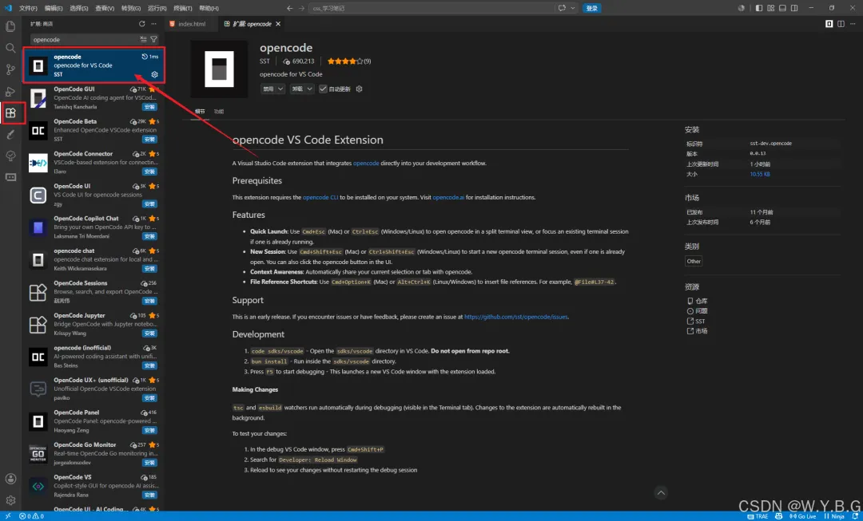Open the remote window status bar icon
The image size is (863, 521).
point(7,516)
